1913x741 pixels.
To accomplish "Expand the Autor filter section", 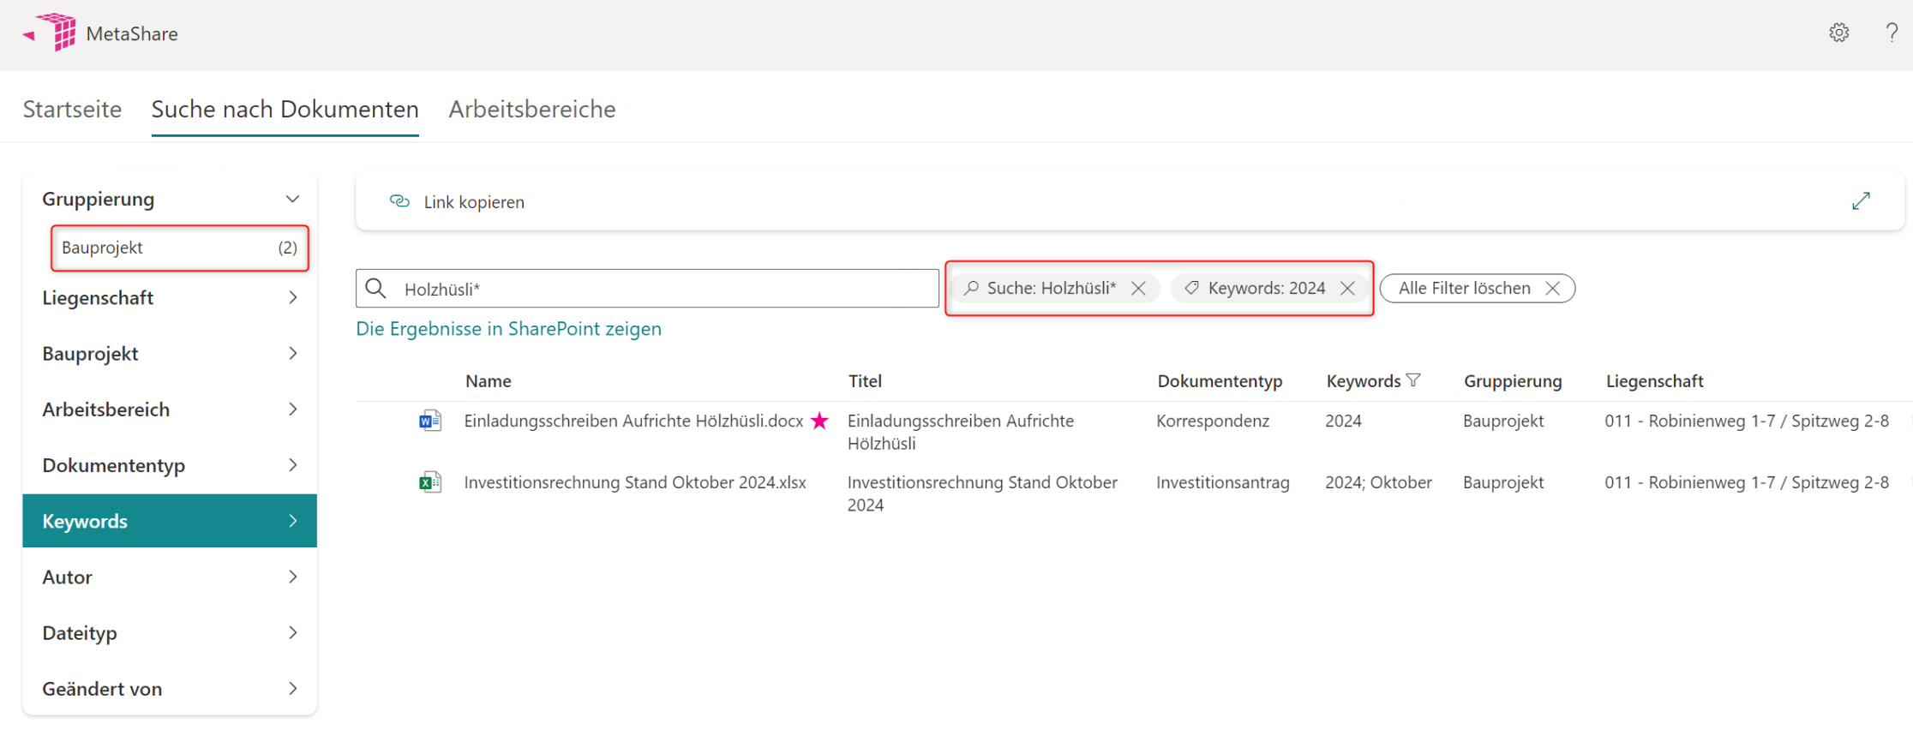I will pos(292,577).
